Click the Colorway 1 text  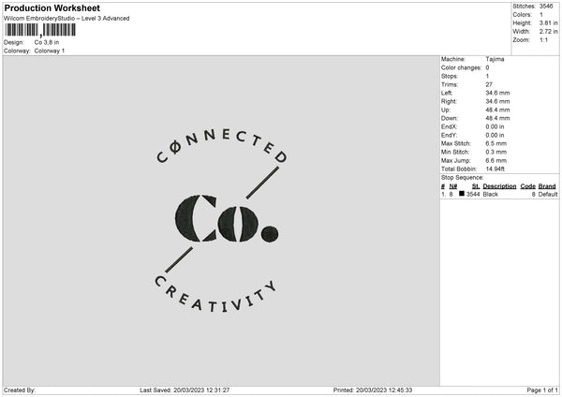pyautogui.click(x=50, y=51)
